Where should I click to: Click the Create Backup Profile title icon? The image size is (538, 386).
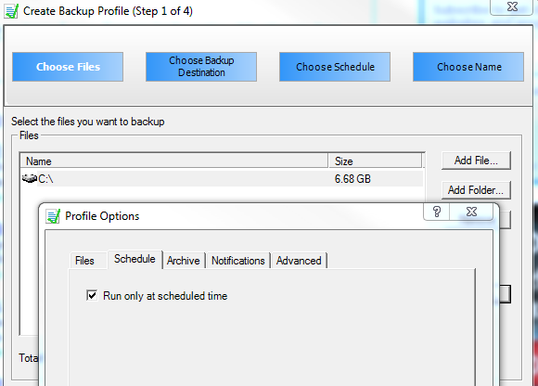click(x=11, y=11)
